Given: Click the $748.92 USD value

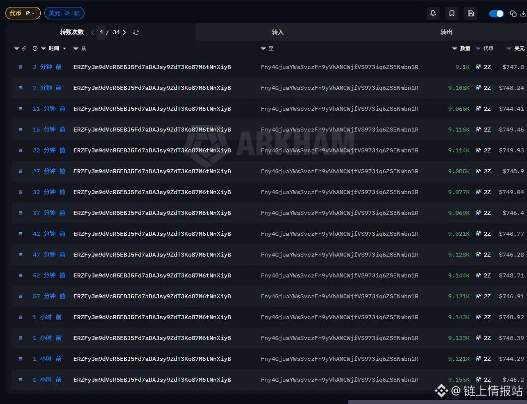Looking at the screenshot, I should point(511,317).
